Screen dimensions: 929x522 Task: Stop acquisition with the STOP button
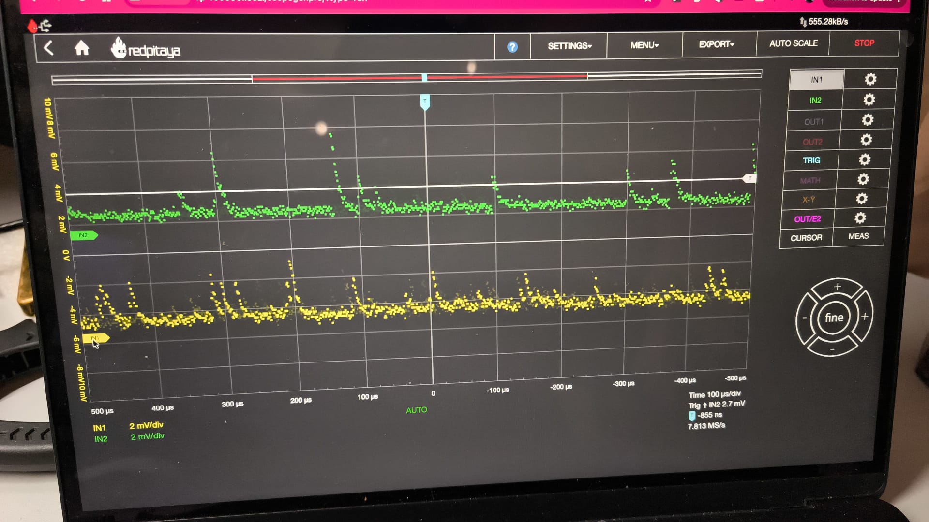[x=864, y=43]
